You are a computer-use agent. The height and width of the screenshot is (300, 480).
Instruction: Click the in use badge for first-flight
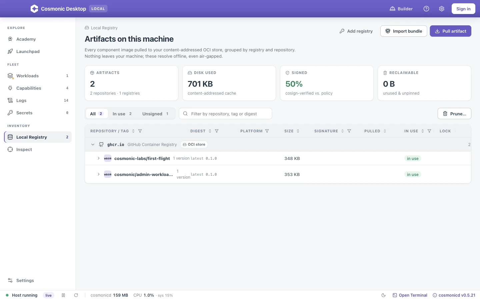tap(413, 159)
